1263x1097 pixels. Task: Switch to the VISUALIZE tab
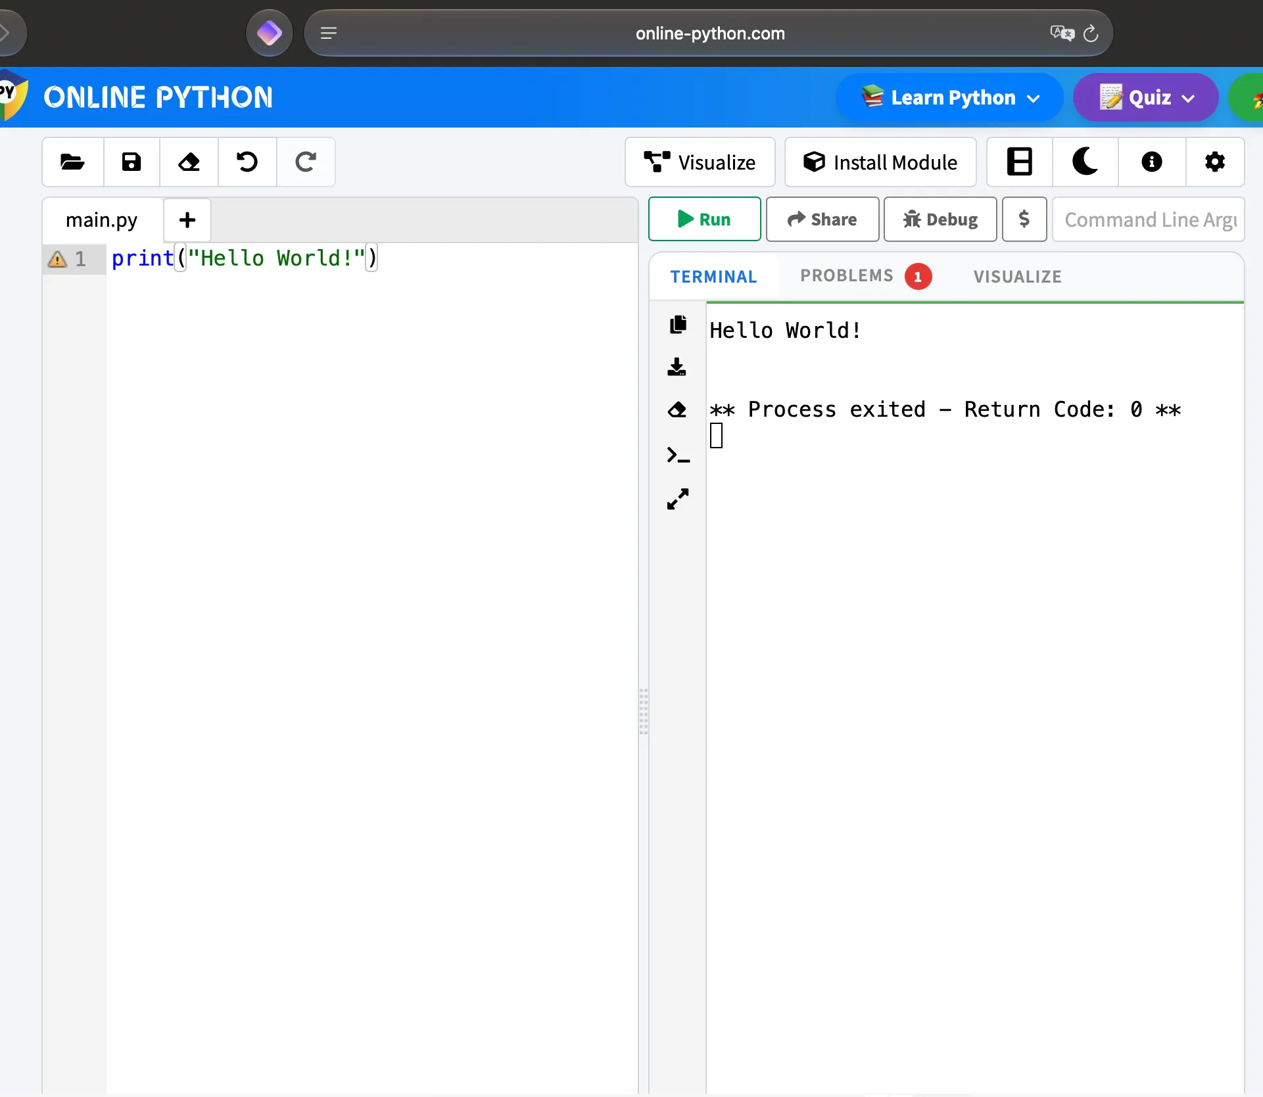1018,277
